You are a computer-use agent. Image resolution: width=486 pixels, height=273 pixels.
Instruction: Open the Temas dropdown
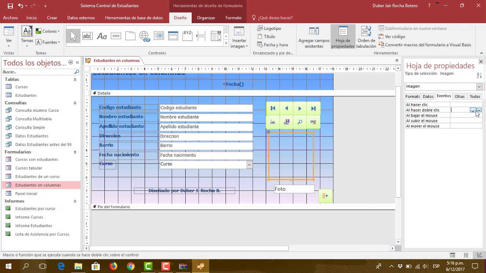[x=27, y=43]
